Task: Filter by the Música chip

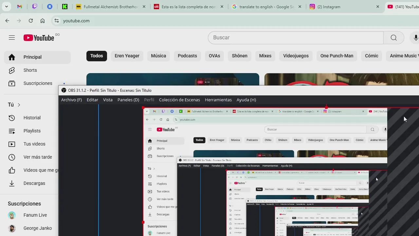Action: pyautogui.click(x=158, y=56)
